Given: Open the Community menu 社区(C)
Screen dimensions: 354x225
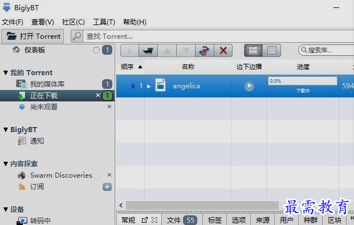Looking at the screenshot, I should tap(73, 22).
